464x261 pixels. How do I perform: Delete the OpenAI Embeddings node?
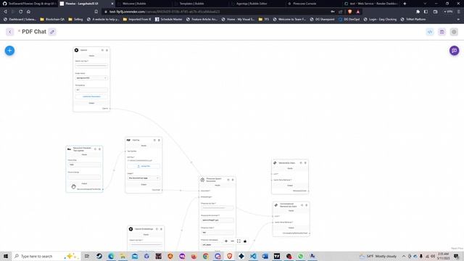[x=161, y=229]
